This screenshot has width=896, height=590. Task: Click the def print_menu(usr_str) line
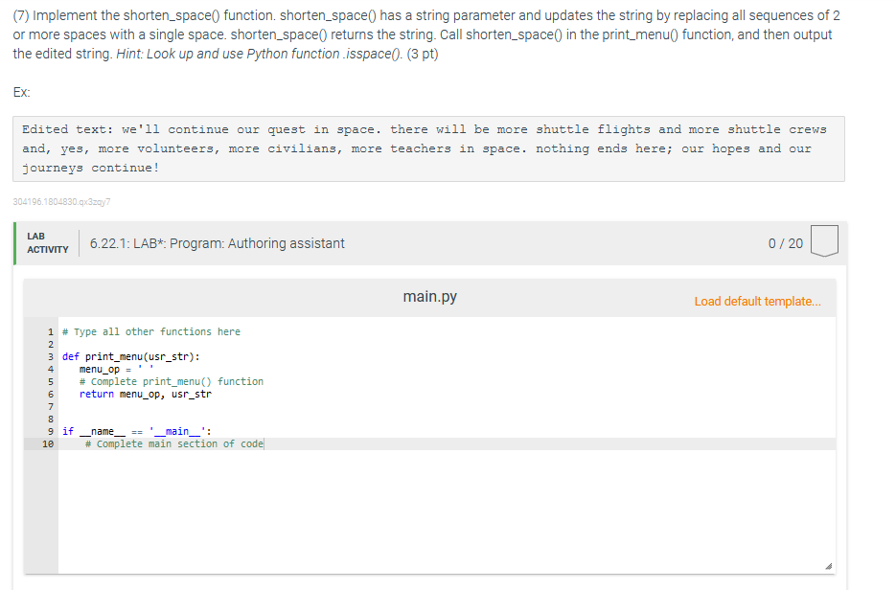click(127, 355)
